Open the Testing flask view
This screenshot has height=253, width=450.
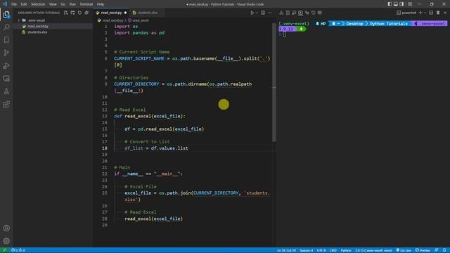click(x=6, y=91)
